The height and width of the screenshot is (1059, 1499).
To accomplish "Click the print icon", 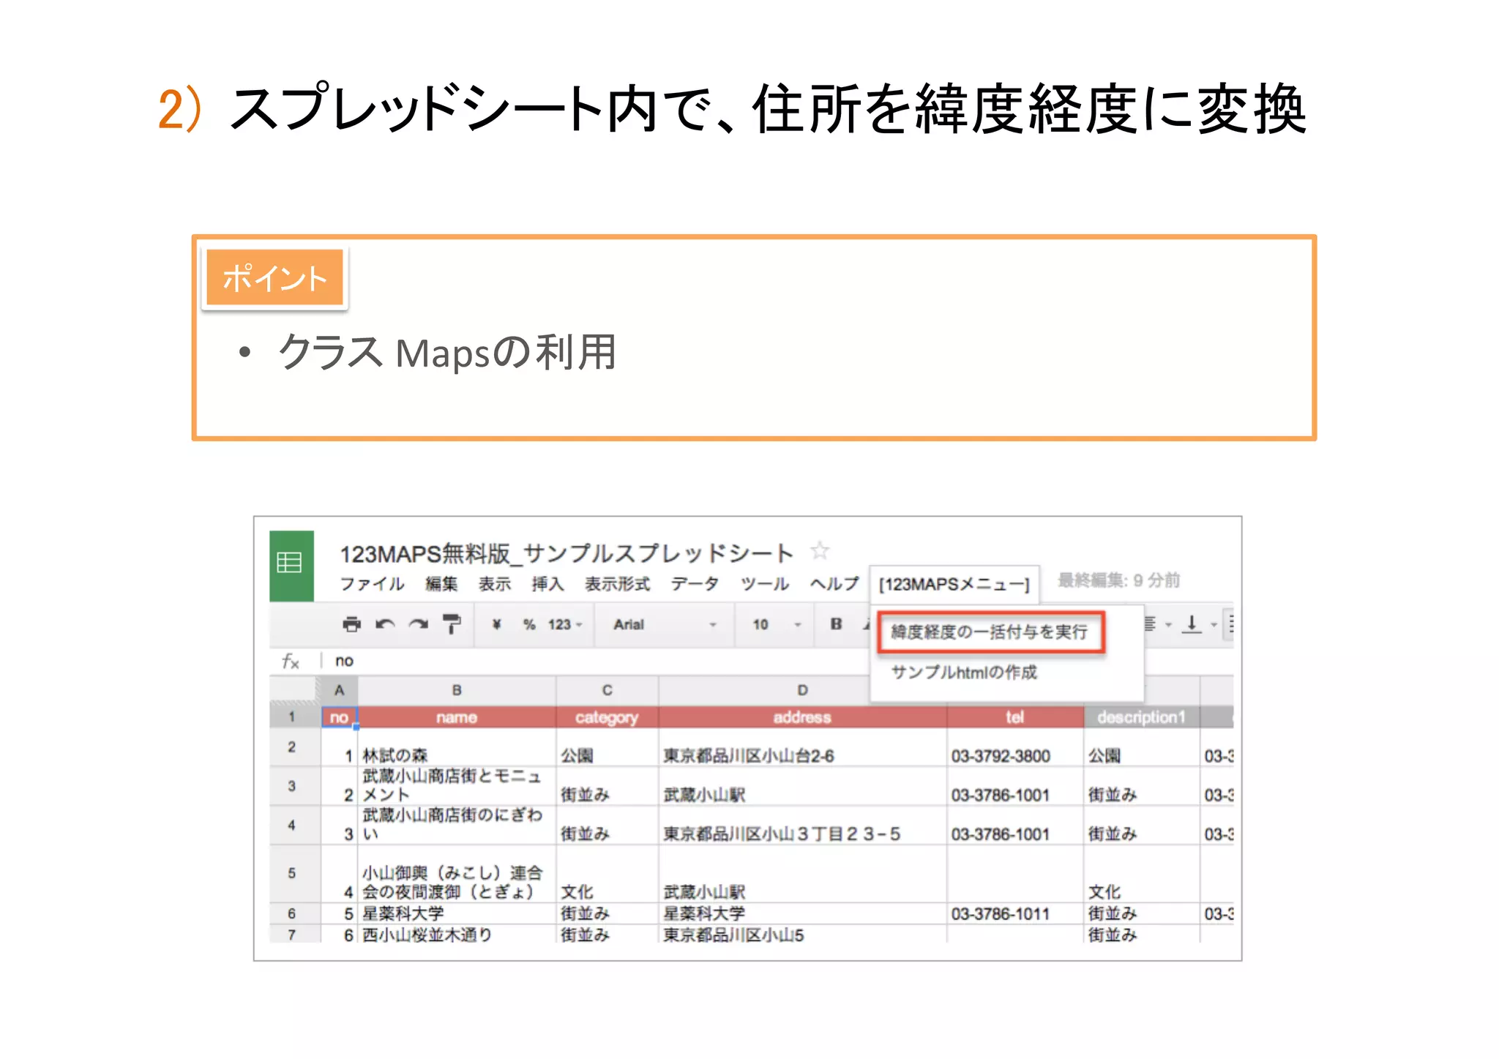I will point(351,624).
